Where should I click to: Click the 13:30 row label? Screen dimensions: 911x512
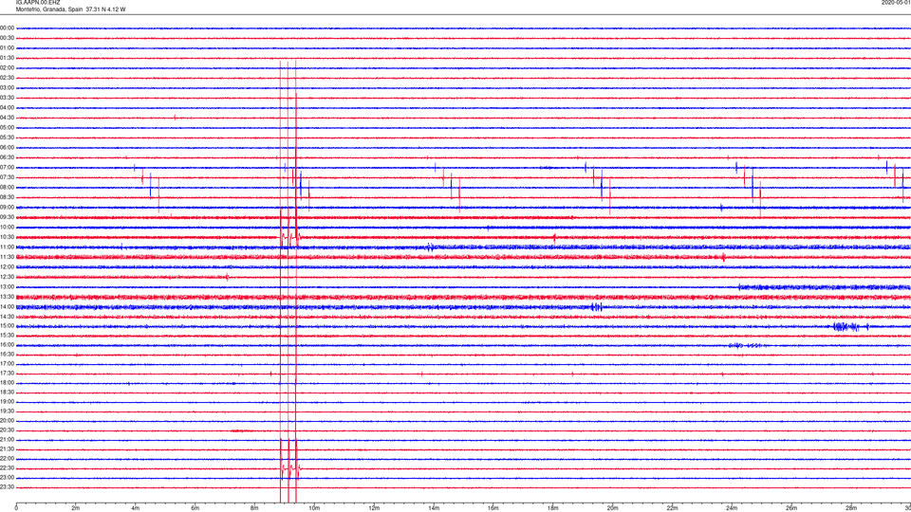pyautogui.click(x=7, y=297)
